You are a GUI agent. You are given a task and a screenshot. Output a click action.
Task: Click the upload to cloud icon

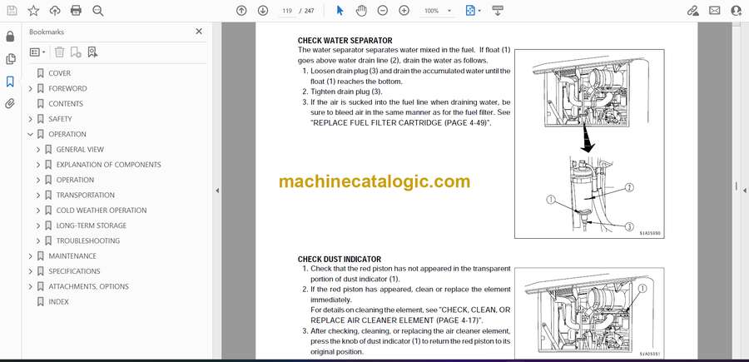tap(55, 11)
